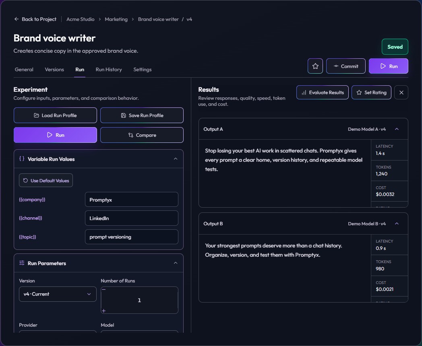Go to the Run History tab

tap(109, 70)
